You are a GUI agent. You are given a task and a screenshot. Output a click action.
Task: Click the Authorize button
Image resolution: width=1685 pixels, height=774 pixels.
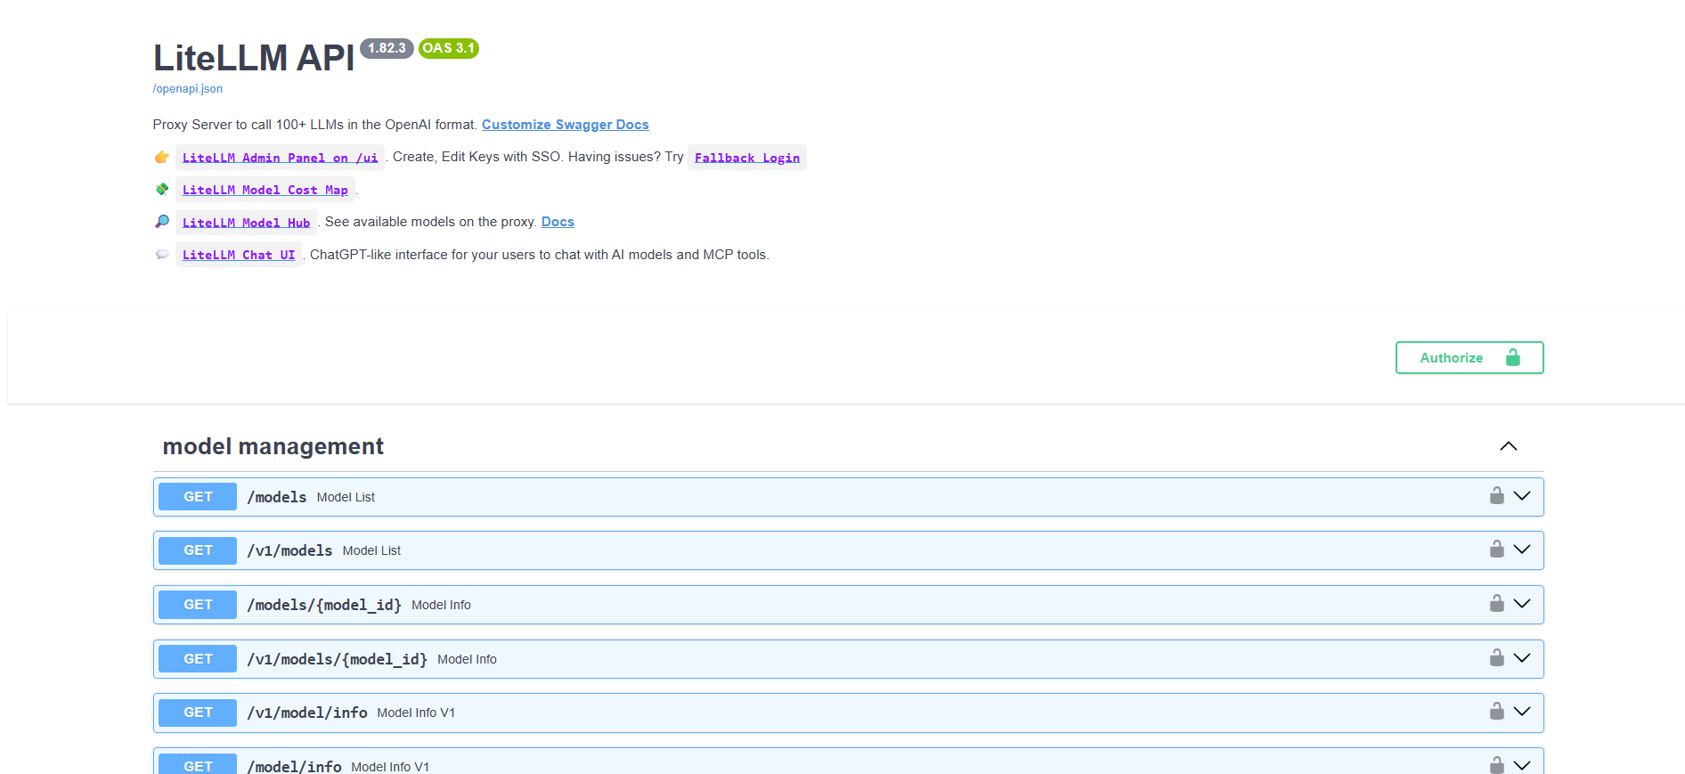pyautogui.click(x=1469, y=358)
